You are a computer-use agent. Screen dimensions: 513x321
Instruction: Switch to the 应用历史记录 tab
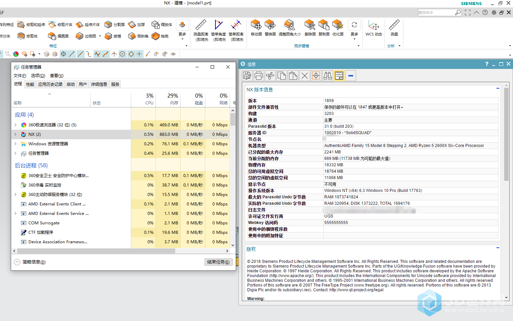pos(50,84)
